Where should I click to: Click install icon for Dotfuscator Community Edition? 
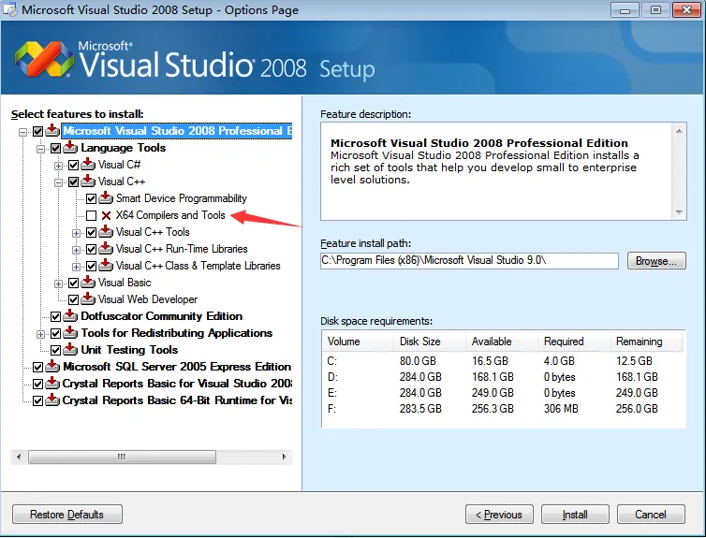(70, 316)
